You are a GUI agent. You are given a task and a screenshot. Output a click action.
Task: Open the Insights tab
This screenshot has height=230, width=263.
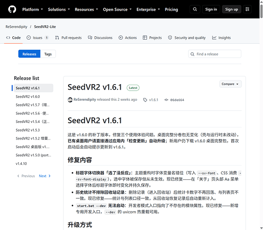(222, 38)
